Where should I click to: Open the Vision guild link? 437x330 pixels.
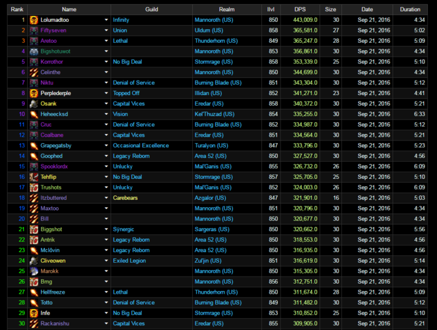pos(120,114)
